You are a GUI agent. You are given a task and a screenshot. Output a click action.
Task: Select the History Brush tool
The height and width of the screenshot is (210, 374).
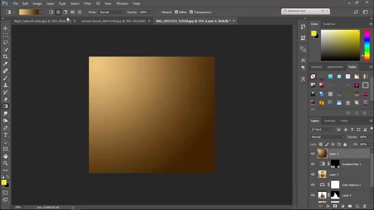[x=5, y=92]
